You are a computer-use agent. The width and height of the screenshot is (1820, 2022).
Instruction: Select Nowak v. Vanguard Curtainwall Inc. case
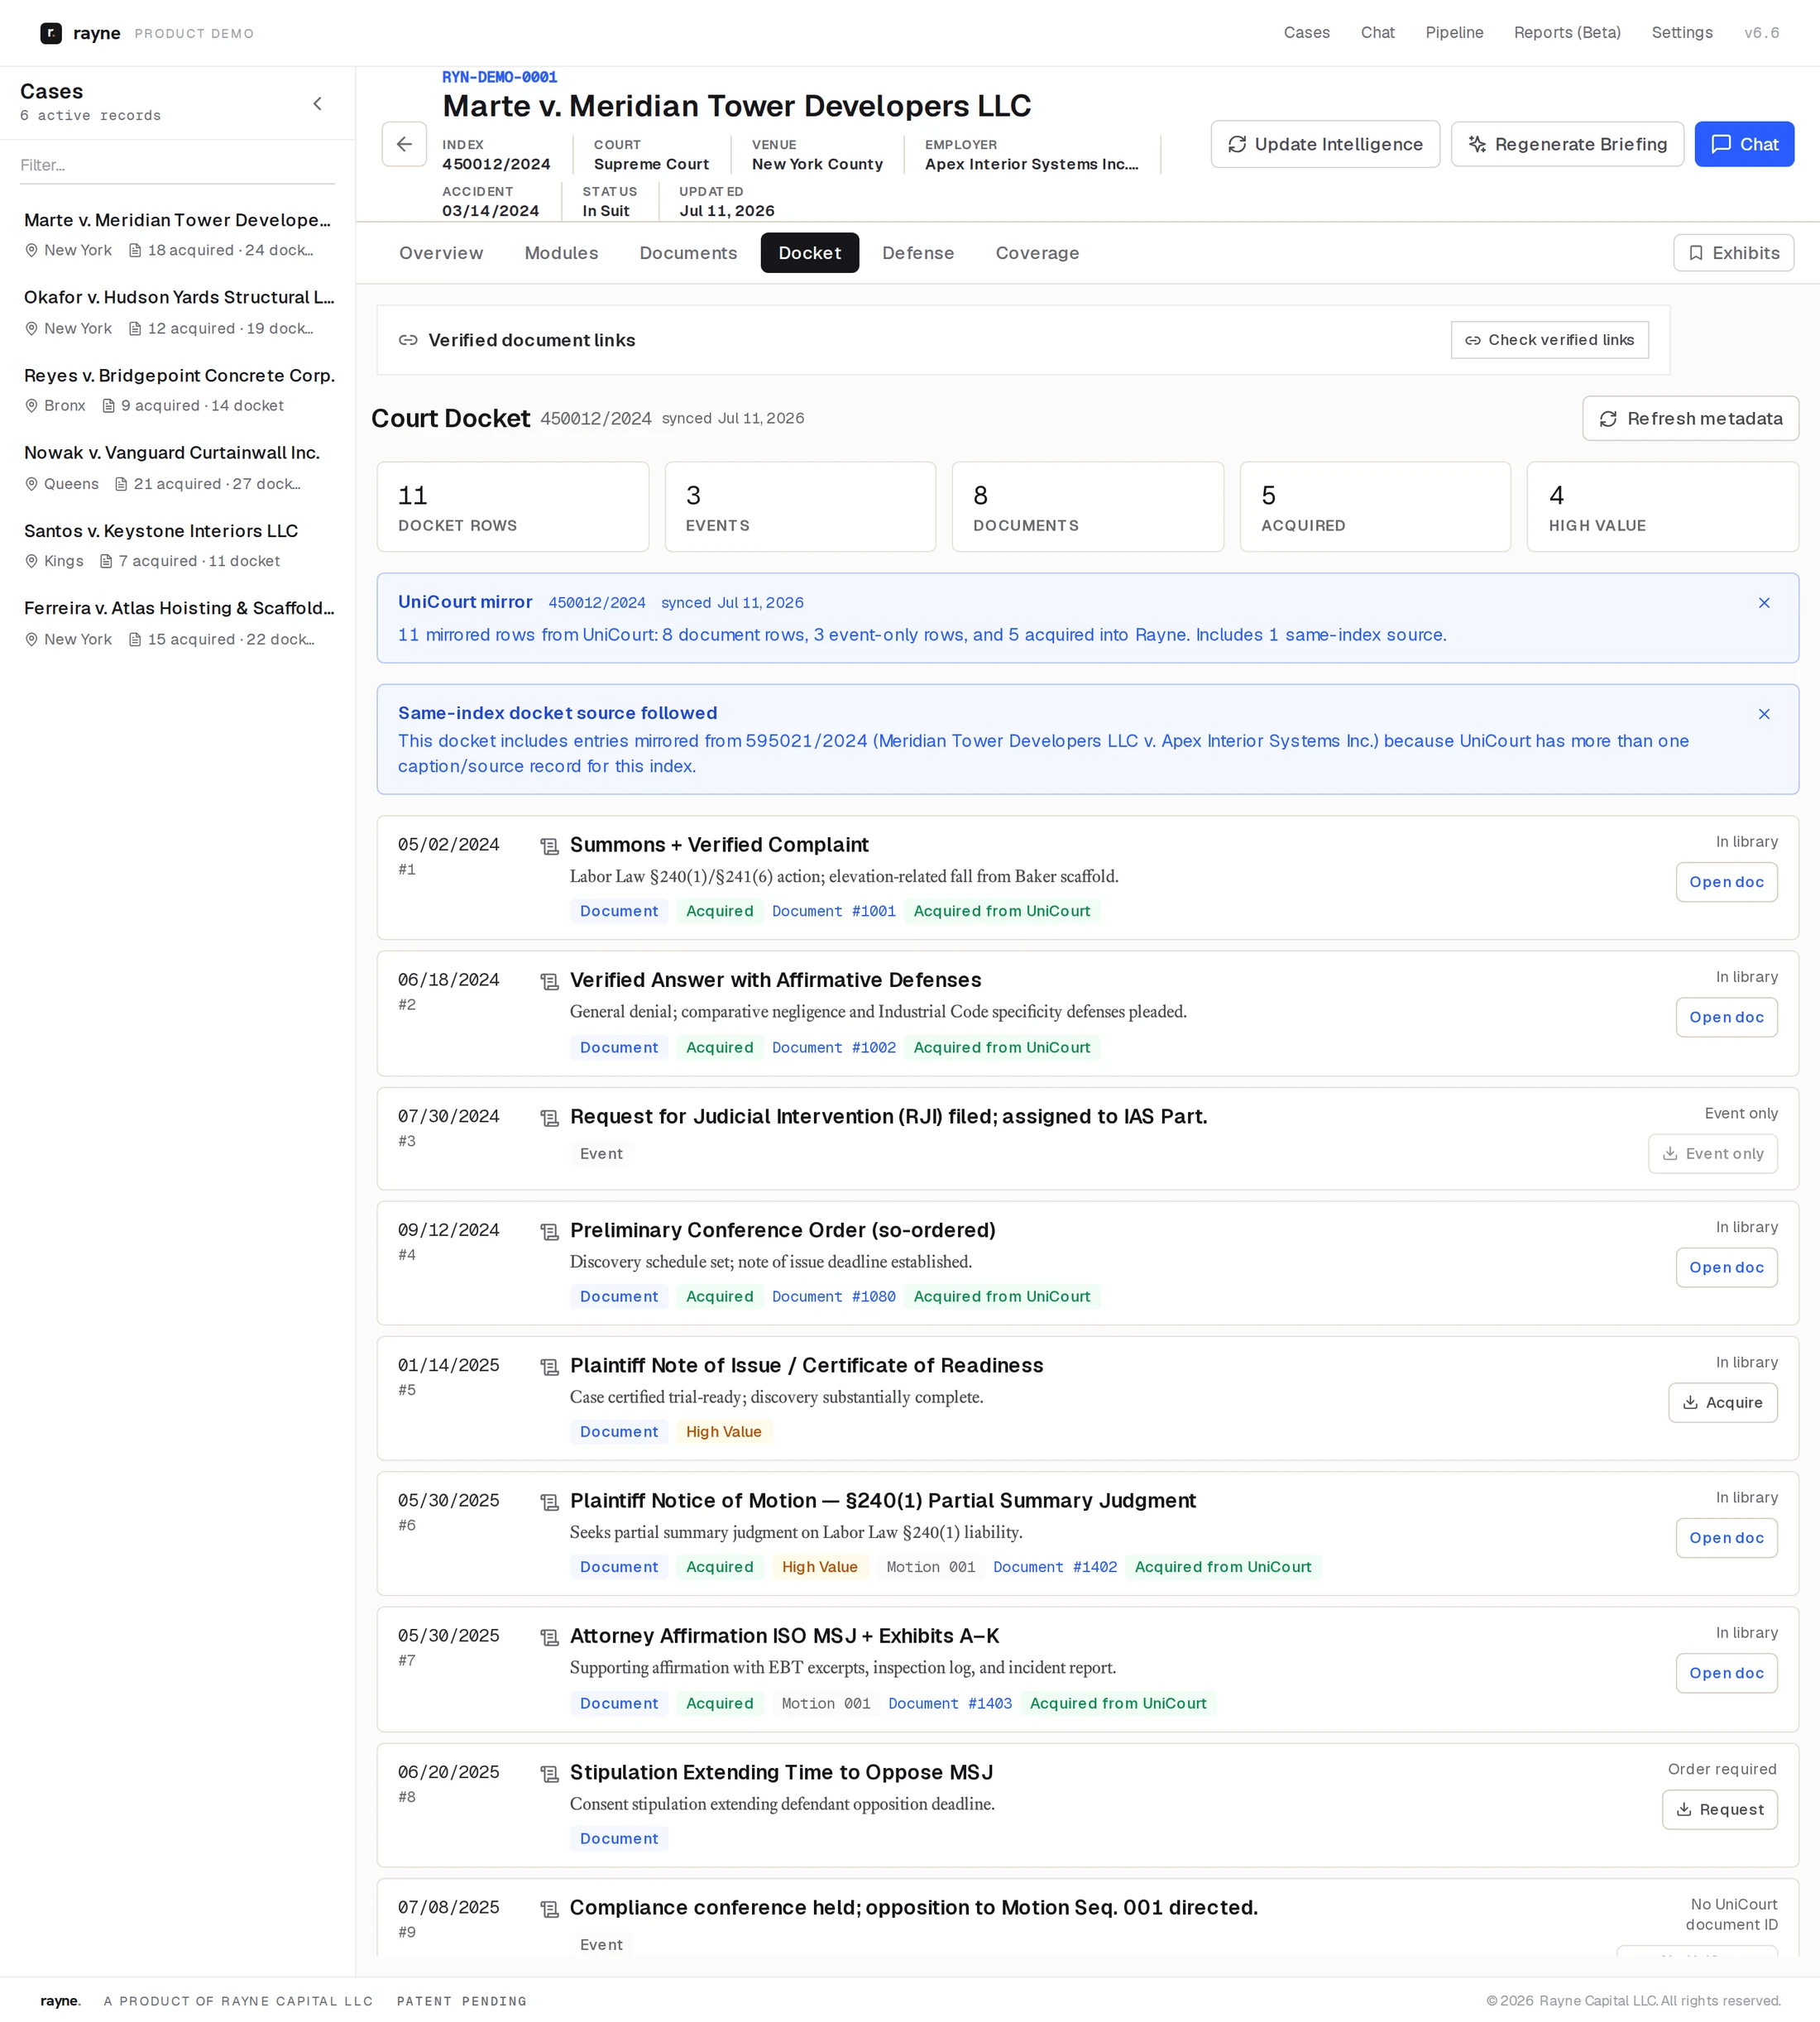point(178,467)
